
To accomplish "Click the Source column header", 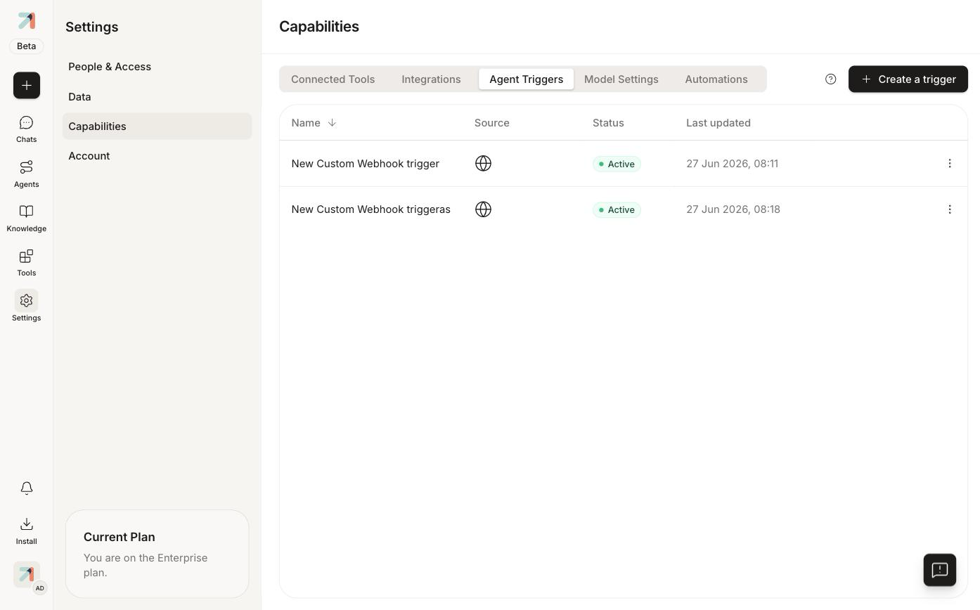I will 491,123.
